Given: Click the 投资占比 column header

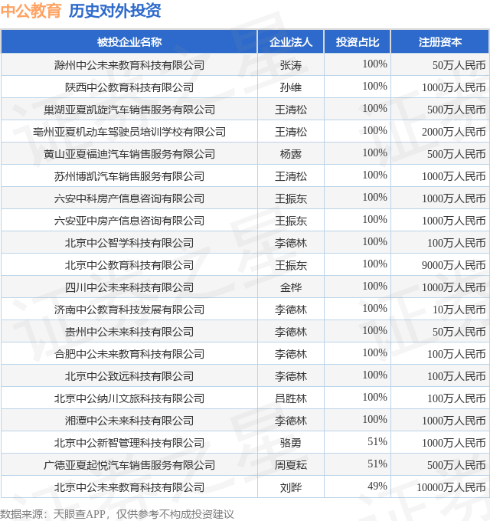Looking at the screenshot, I should click(x=358, y=42).
